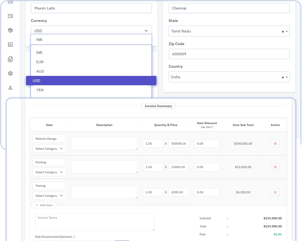
Task: Open the products cube icon in sidebar
Action: coord(10,30)
